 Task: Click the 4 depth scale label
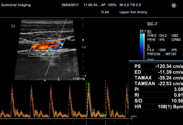point(85,76)
